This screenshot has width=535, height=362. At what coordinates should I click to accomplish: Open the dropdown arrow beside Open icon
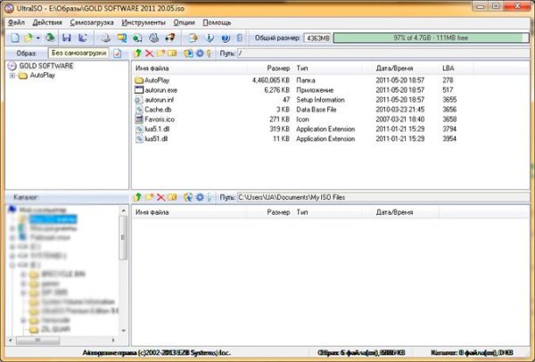pyautogui.click(x=38, y=37)
